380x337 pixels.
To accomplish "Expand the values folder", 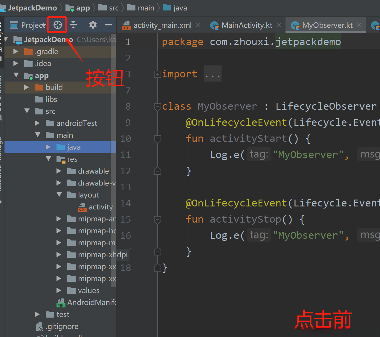I will point(59,290).
